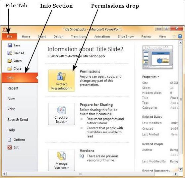The width and height of the screenshot is (185, 178).
Task: Switch to the Transitions tab
Action: (x=79, y=36)
